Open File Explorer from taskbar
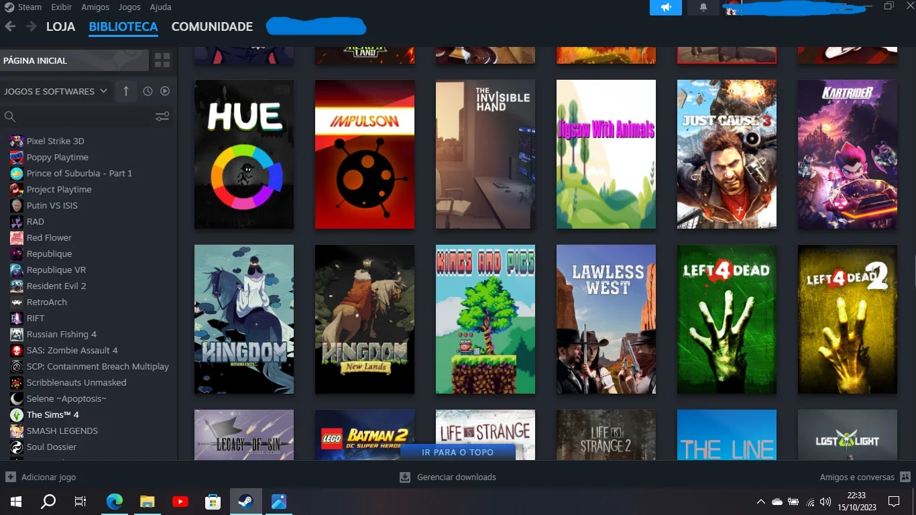Image resolution: width=916 pixels, height=515 pixels. 148,501
